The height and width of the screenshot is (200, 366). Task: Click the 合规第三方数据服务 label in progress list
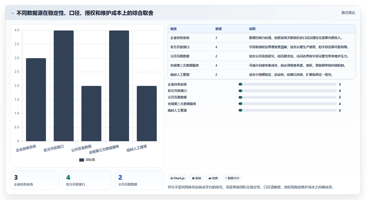[182, 104]
